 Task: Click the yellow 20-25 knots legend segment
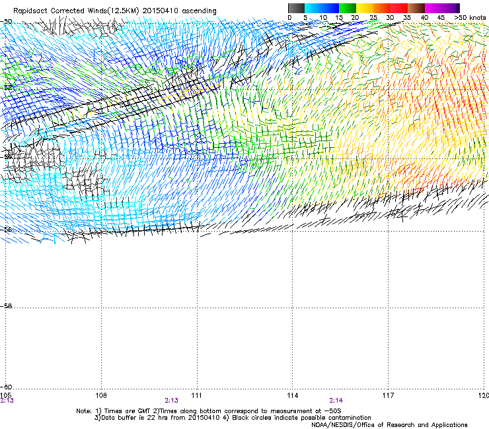[365, 8]
